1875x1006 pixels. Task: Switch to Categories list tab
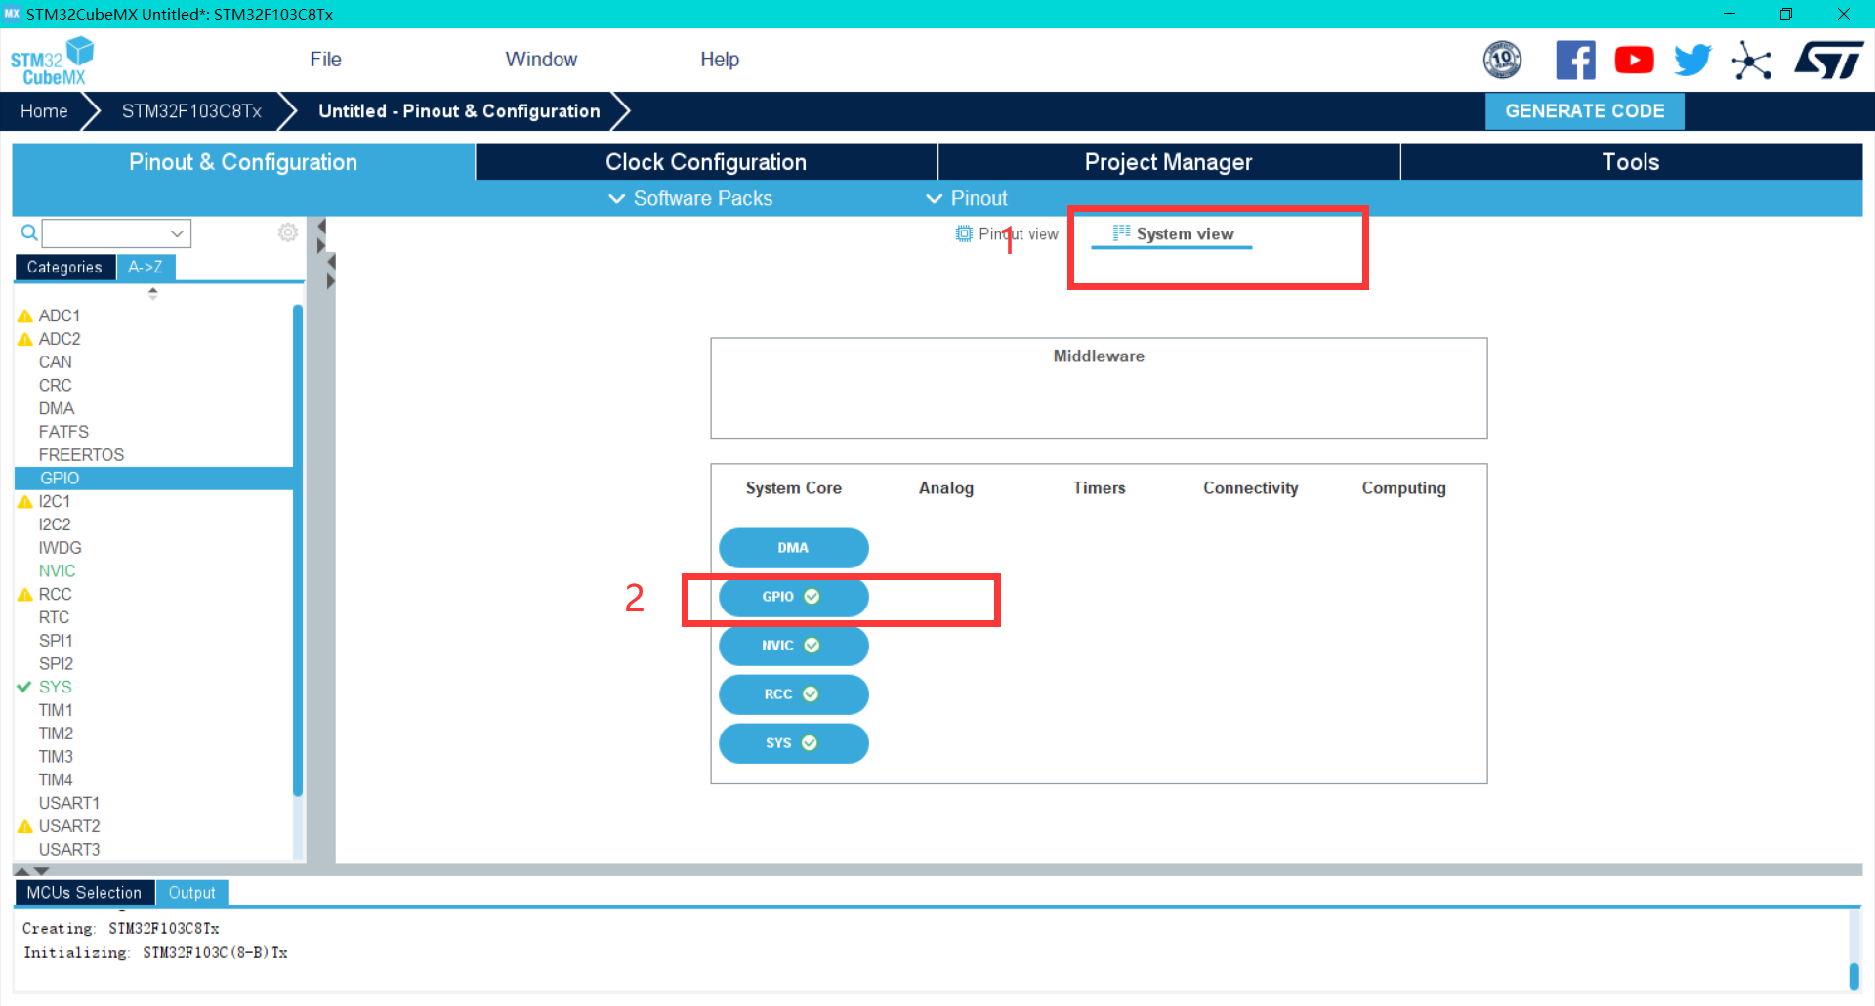(x=64, y=268)
